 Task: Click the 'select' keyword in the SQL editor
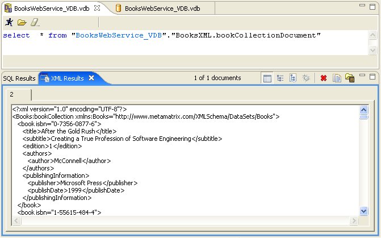(16, 35)
